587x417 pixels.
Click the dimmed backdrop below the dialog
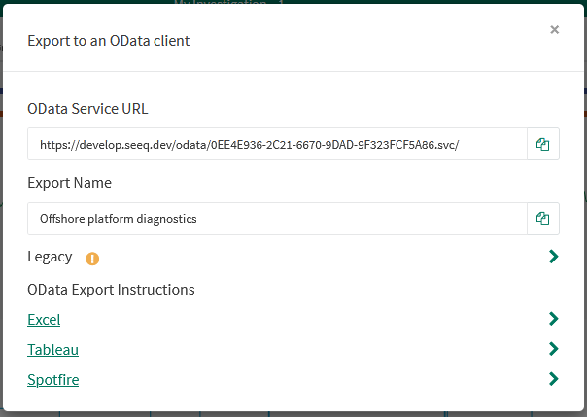(x=292, y=412)
